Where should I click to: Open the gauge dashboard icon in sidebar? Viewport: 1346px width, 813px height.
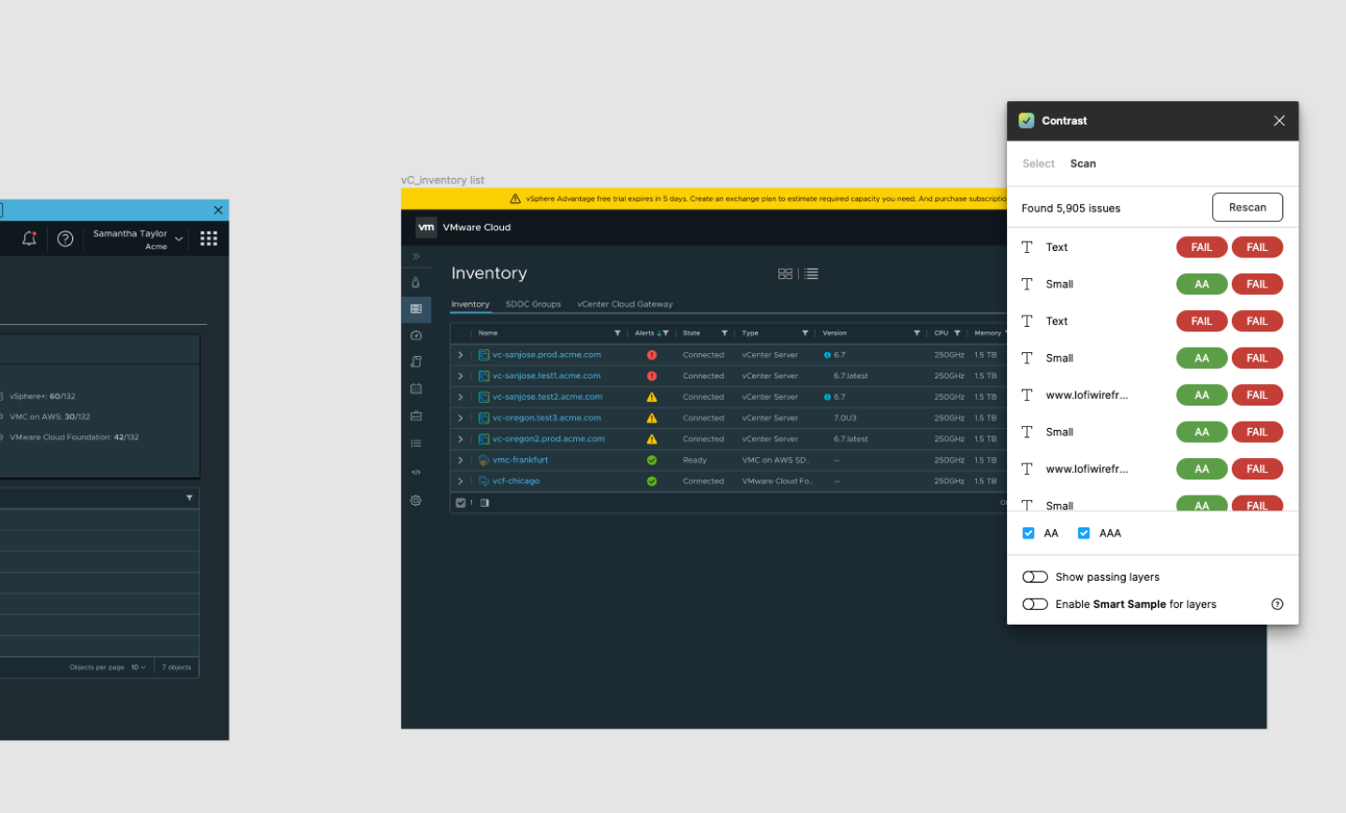[x=416, y=335]
